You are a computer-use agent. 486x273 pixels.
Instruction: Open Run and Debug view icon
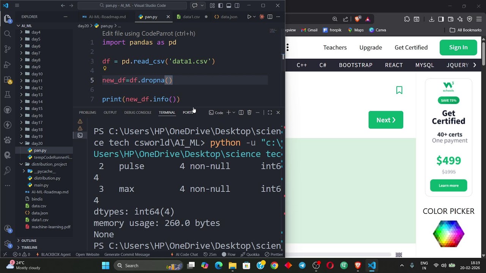tap(7, 64)
